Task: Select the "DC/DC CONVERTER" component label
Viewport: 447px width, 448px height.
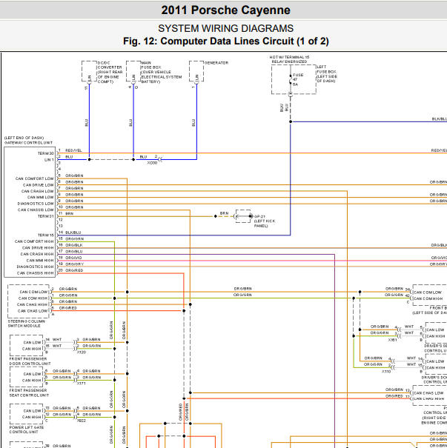Action: (x=110, y=65)
